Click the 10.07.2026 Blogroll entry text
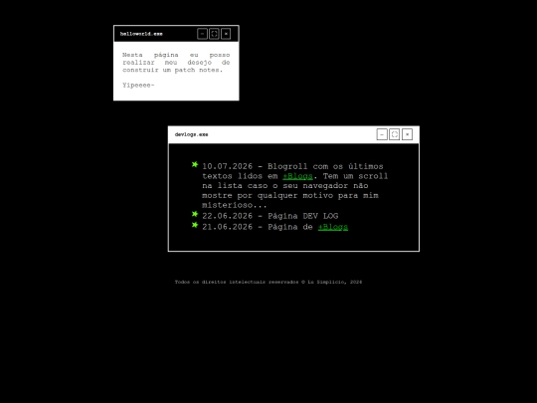Image resolution: width=537 pixels, height=403 pixels. coord(295,186)
